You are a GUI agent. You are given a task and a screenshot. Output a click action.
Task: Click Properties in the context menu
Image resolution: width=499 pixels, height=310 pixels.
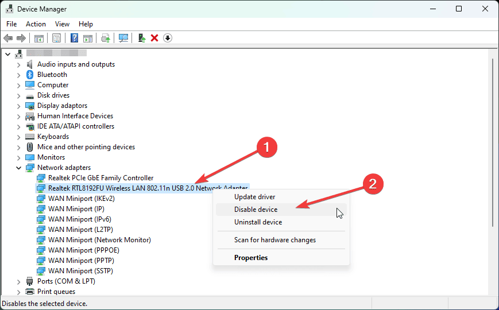click(x=251, y=258)
